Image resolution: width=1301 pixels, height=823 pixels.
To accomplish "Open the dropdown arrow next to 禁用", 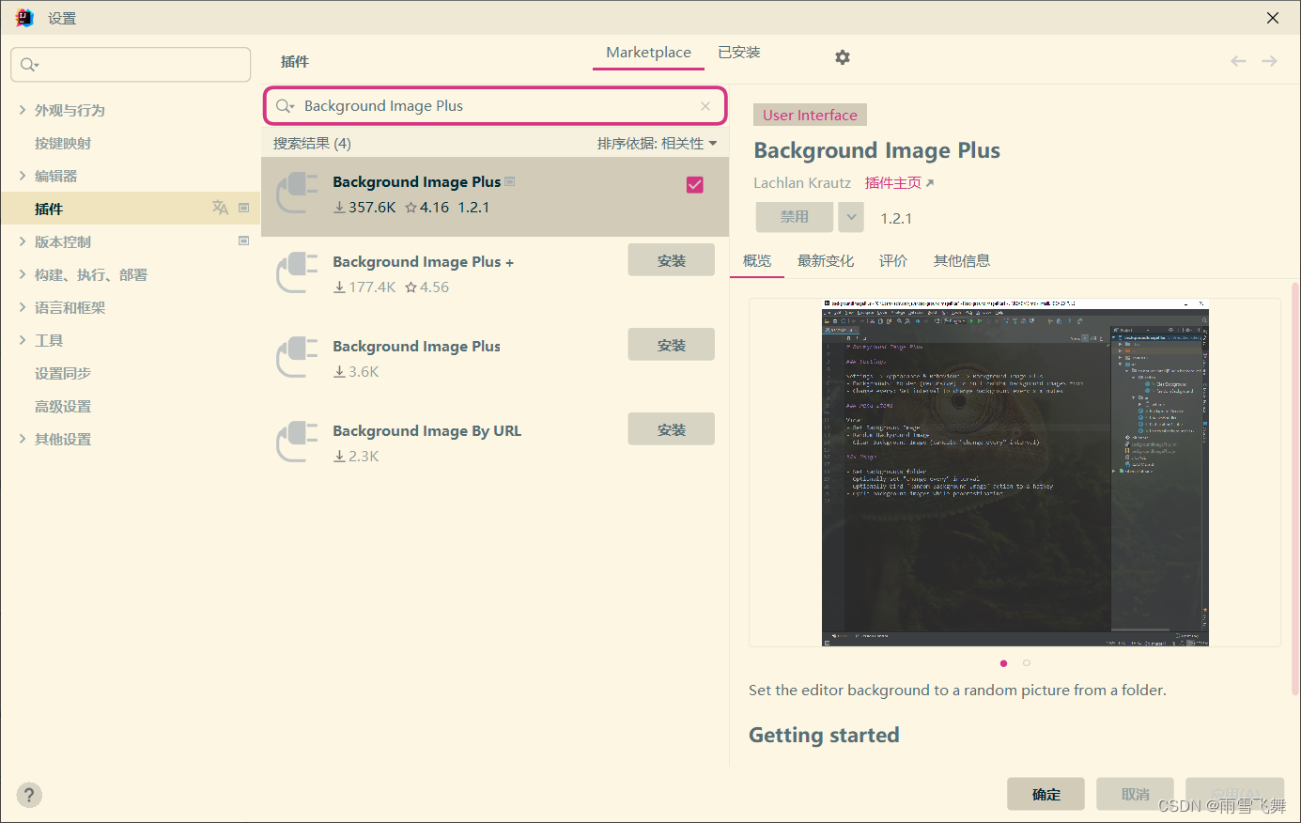I will tap(851, 217).
